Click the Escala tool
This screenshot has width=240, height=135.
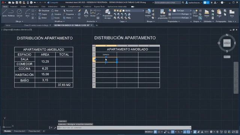[x=55, y=18]
